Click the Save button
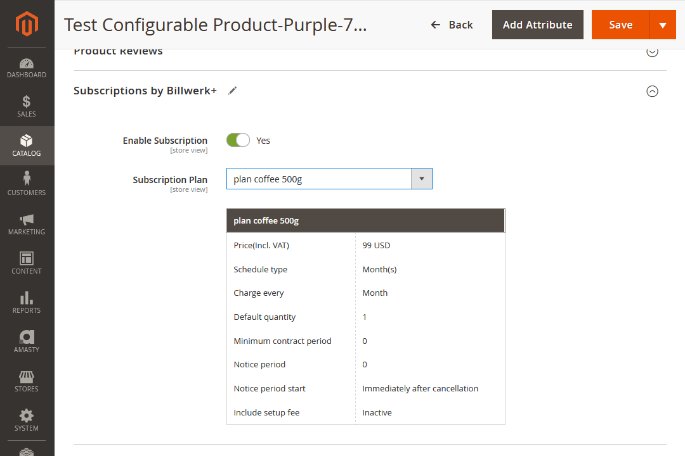 [621, 25]
